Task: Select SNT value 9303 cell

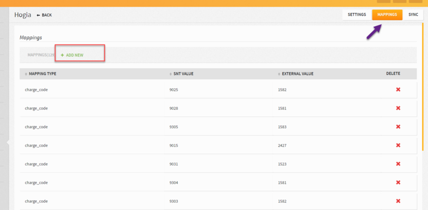Action: pyautogui.click(x=174, y=201)
